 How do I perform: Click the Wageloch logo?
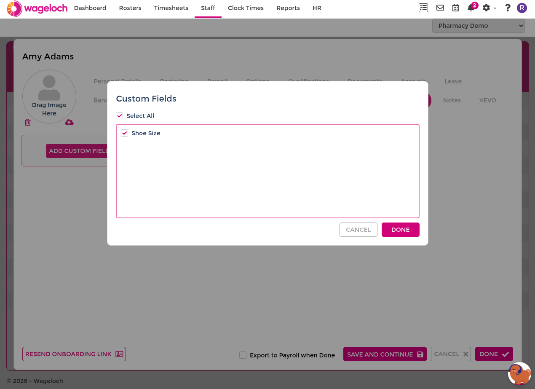pyautogui.click(x=37, y=8)
